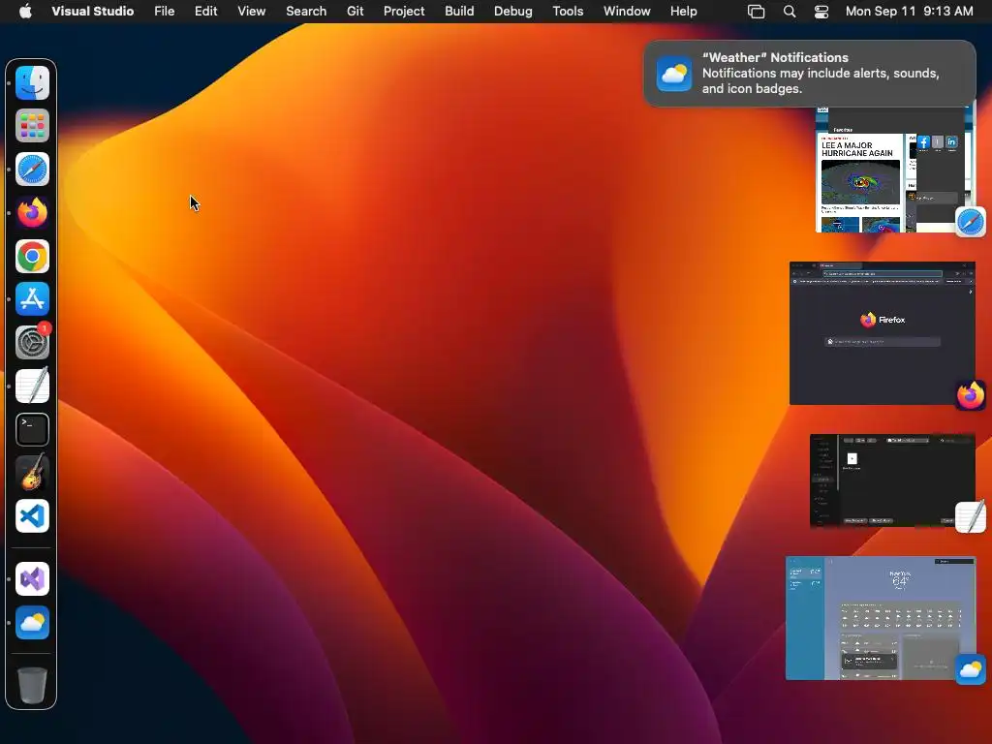Viewport: 992px width, 744px height.
Task: Switch to the TextEdit file dialog thumbnail
Action: pos(892,480)
